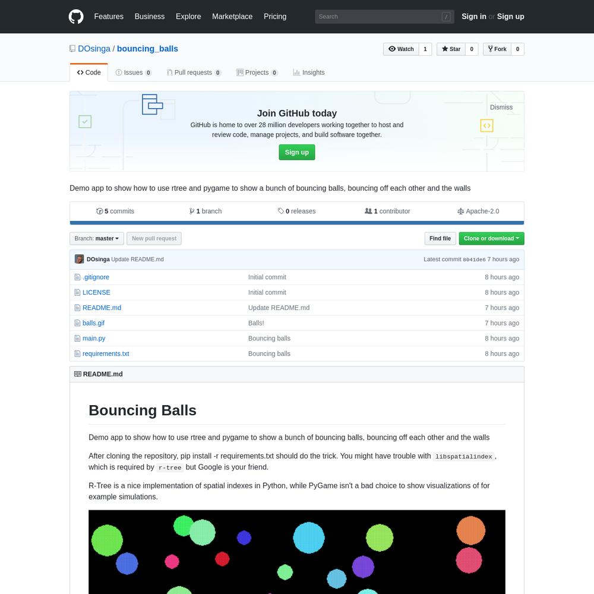This screenshot has height=594, width=594.
Task: Open the Projects tab
Action: click(x=257, y=72)
